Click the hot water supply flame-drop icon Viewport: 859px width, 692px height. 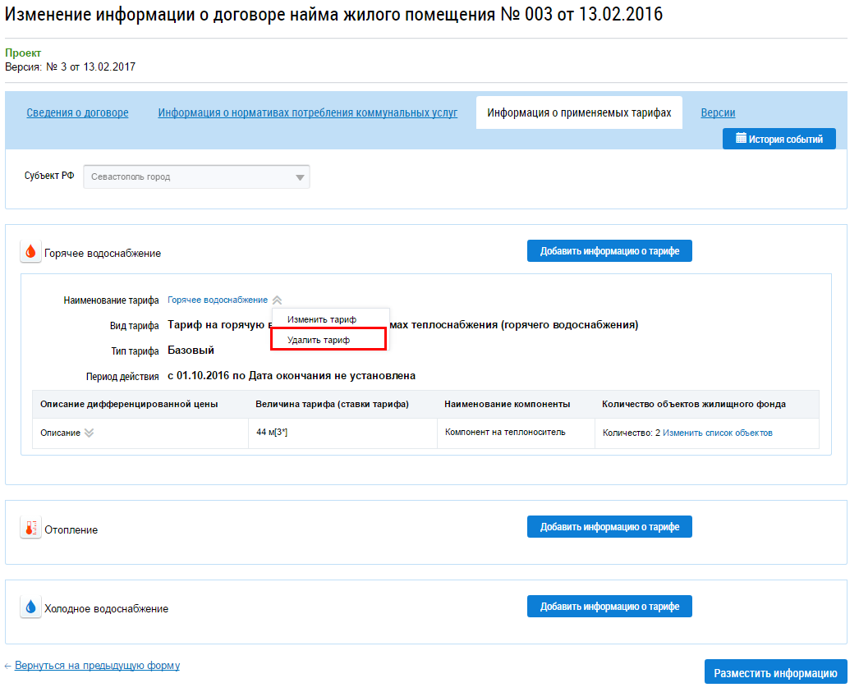point(30,252)
